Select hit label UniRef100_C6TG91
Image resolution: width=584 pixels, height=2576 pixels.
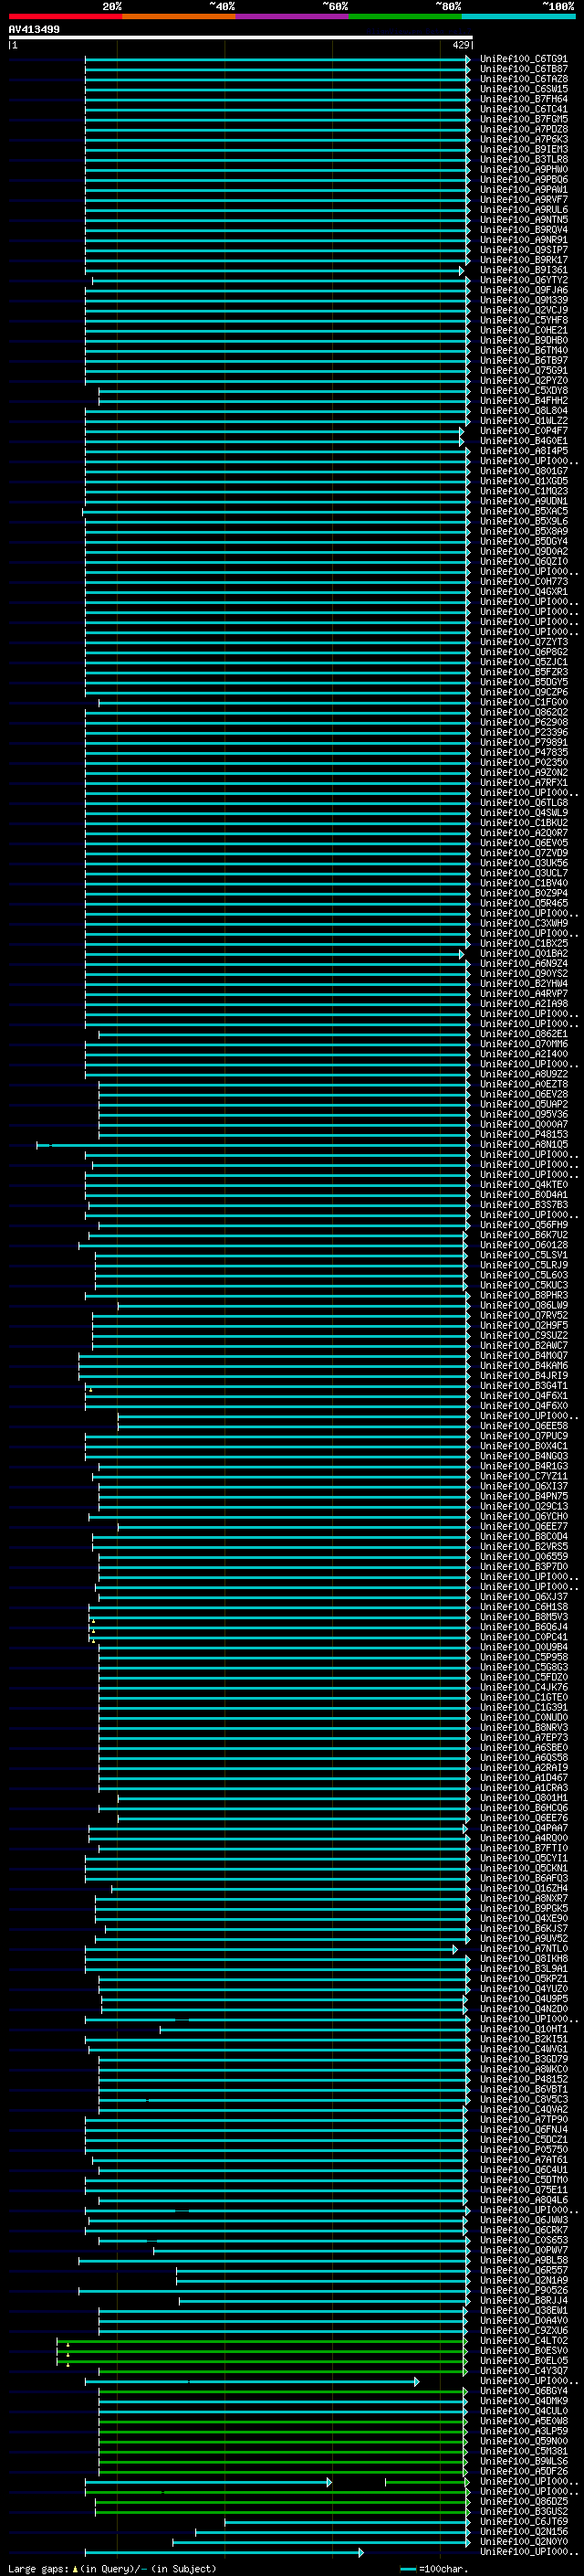[x=523, y=59]
